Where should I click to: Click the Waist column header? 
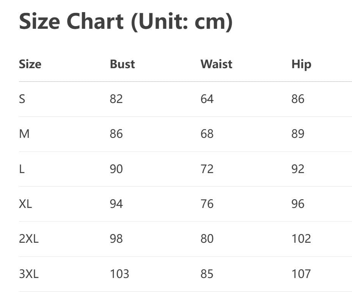pyautogui.click(x=216, y=64)
